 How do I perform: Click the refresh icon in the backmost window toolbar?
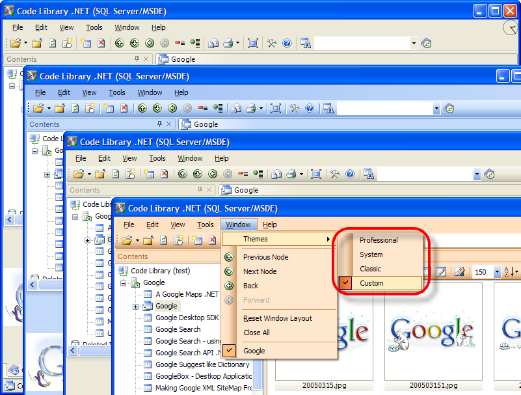(52, 43)
